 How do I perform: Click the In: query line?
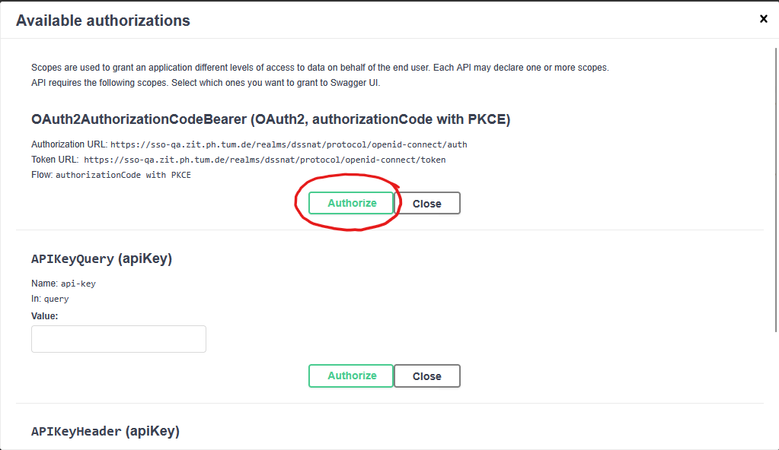click(49, 299)
